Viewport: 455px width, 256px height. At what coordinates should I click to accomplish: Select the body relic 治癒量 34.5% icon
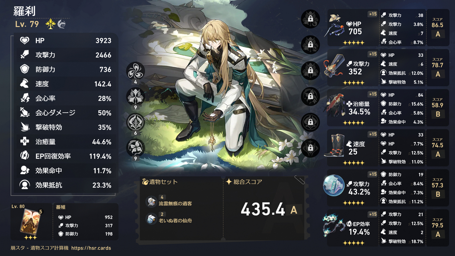334,106
